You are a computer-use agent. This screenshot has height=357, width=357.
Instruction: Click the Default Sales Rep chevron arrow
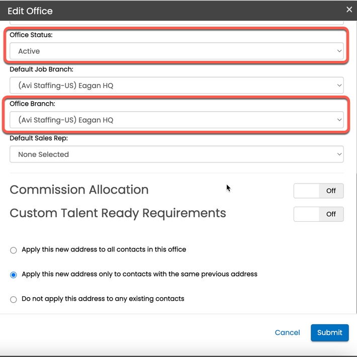[x=339, y=154]
